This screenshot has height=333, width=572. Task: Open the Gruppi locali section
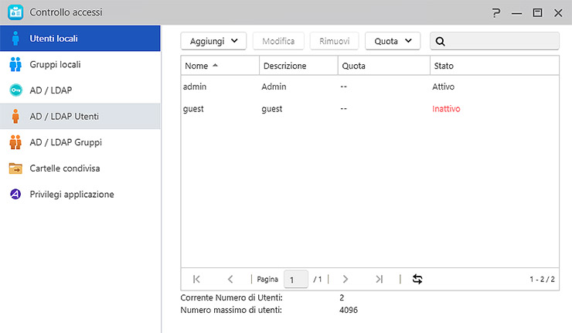[x=55, y=64]
